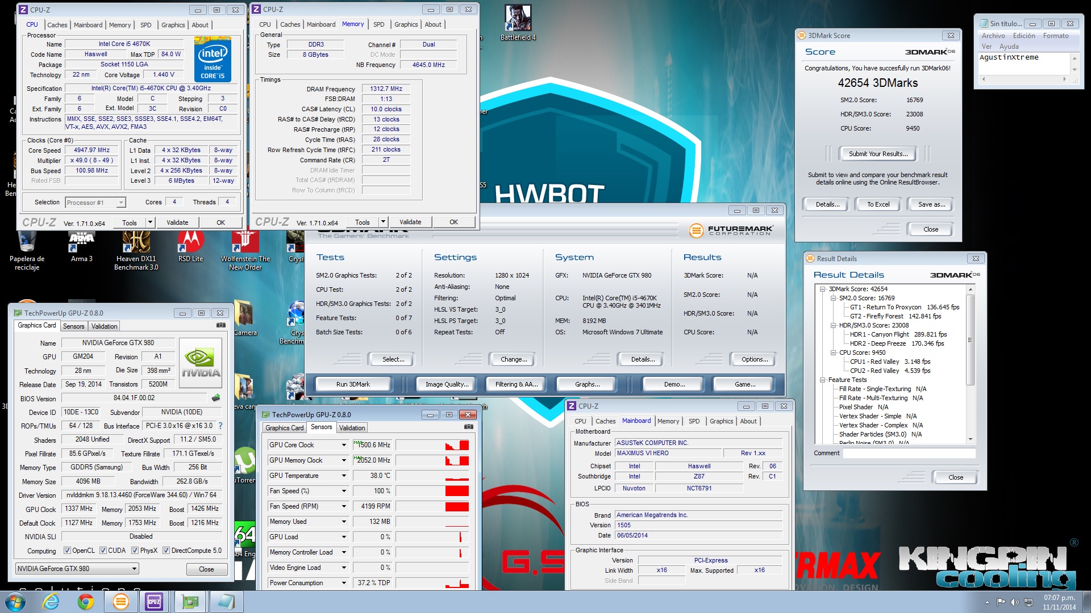This screenshot has height=613, width=1091.
Task: Show hidden system tray icons arrow
Action: pyautogui.click(x=987, y=602)
